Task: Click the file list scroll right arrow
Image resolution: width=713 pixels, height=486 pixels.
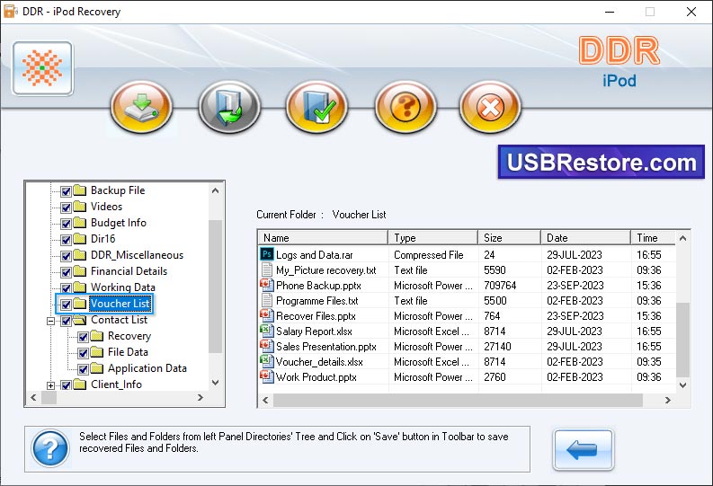Action: tap(667, 400)
